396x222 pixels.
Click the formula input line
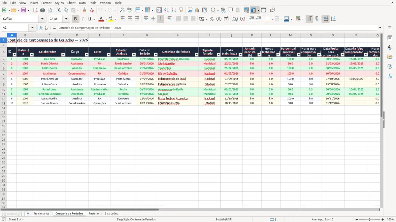217,28
